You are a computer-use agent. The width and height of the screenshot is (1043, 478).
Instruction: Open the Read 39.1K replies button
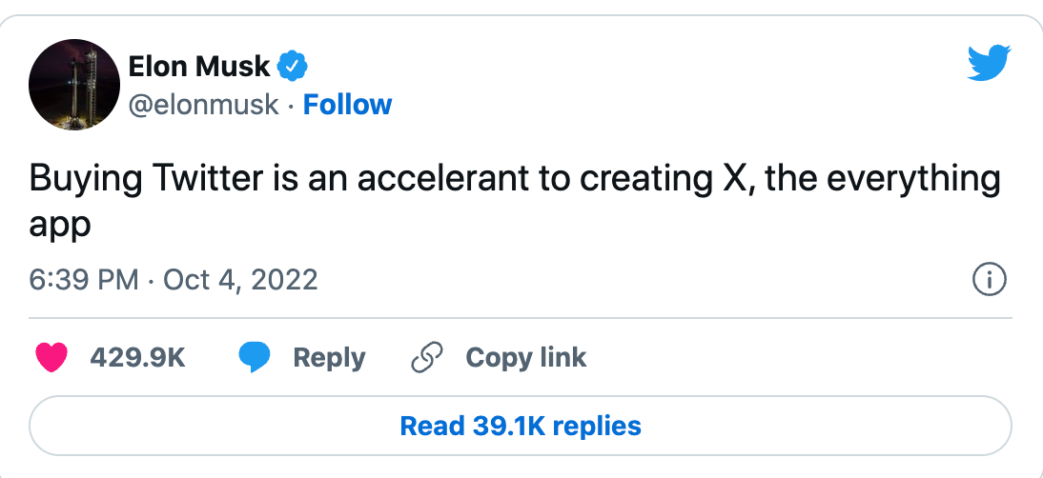click(x=521, y=425)
